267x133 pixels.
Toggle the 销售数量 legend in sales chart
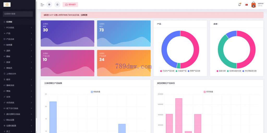pyautogui.click(x=95, y=92)
